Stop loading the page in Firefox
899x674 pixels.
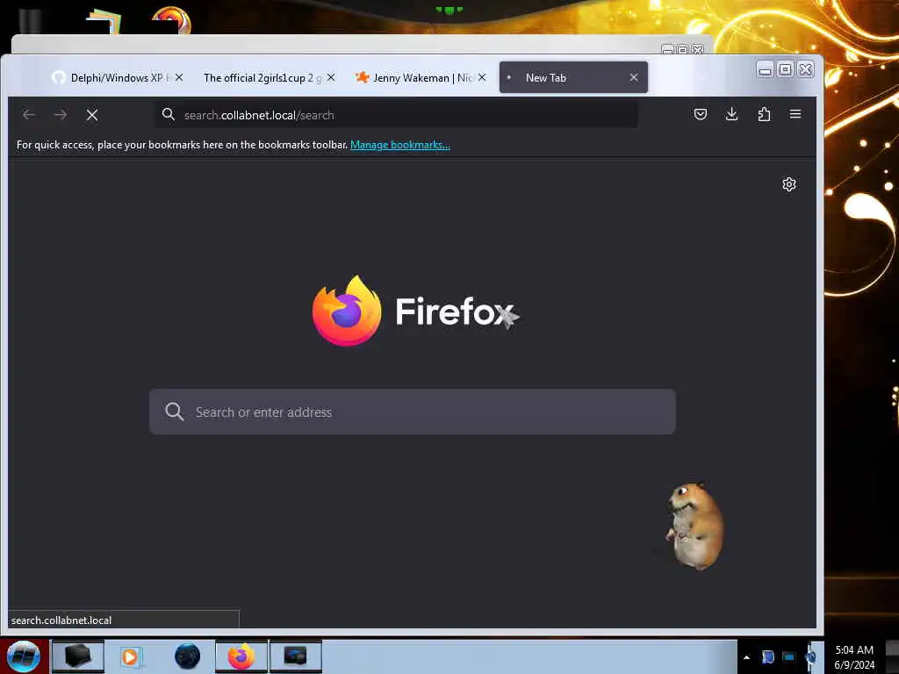click(91, 115)
